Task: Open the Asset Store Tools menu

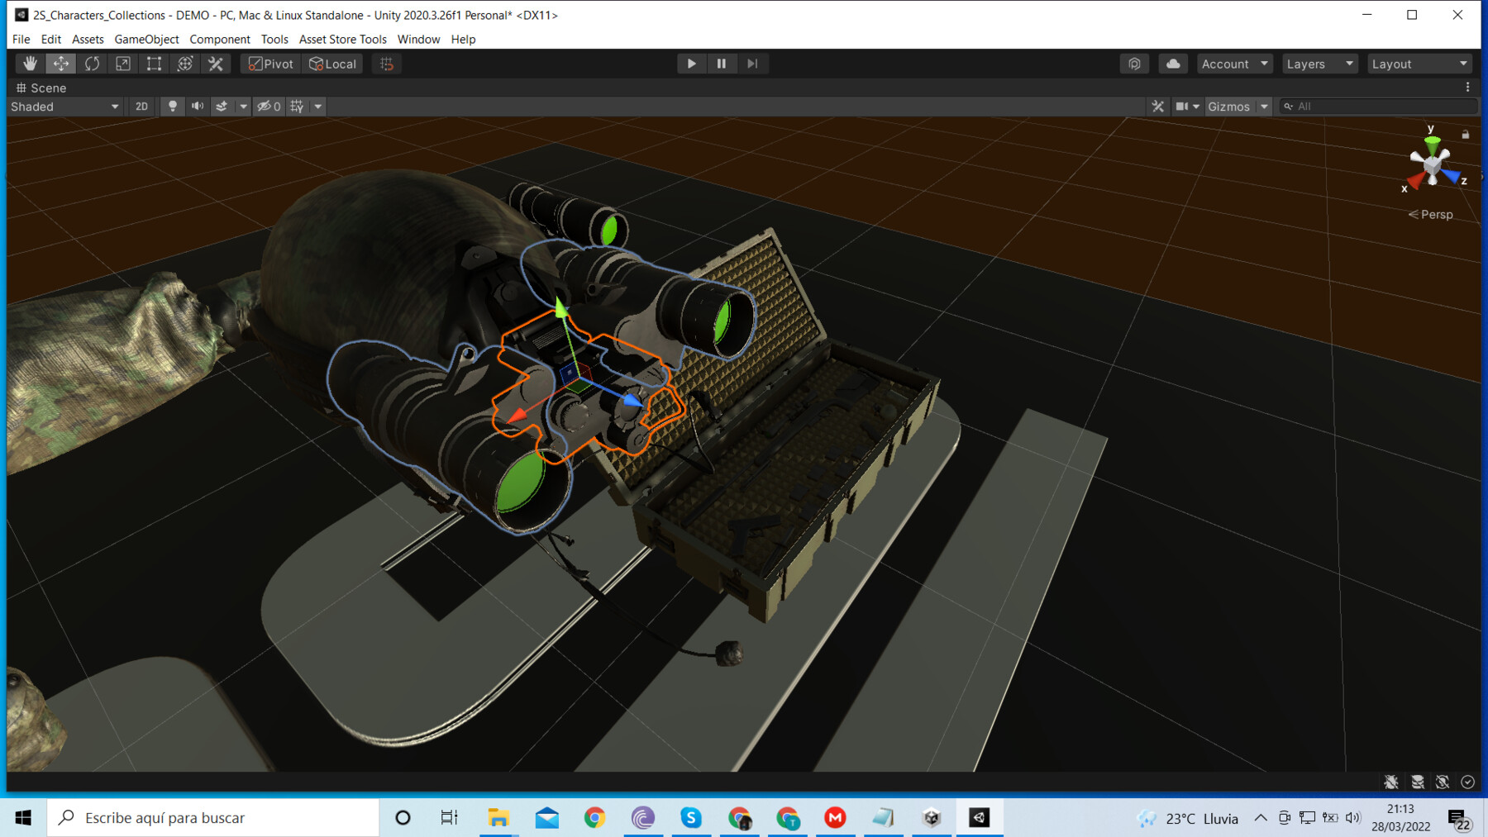Action: pyautogui.click(x=342, y=39)
